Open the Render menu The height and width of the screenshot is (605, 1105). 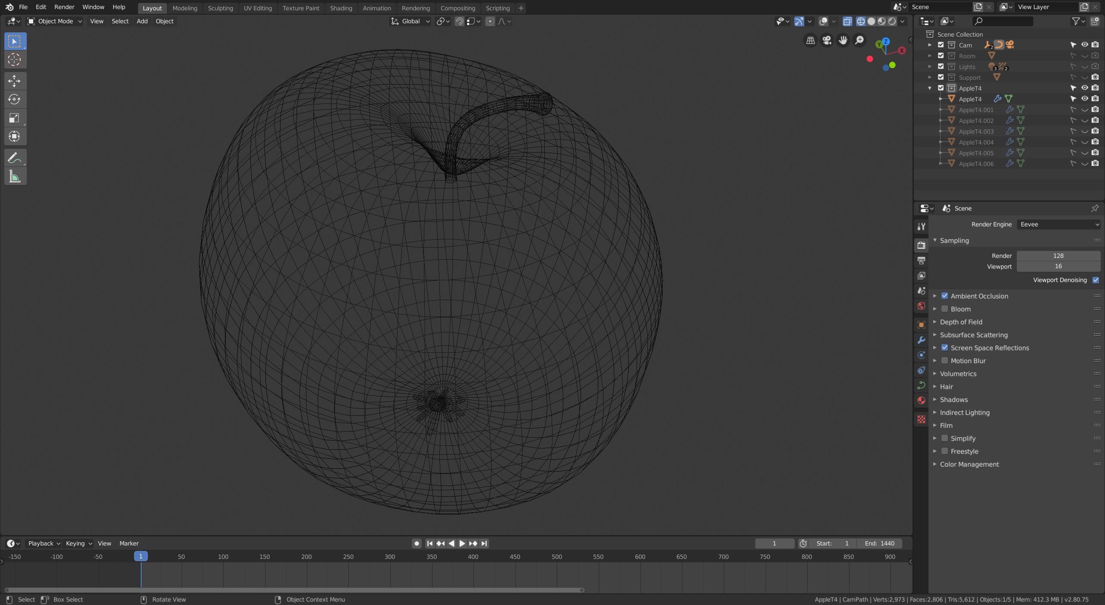click(64, 7)
